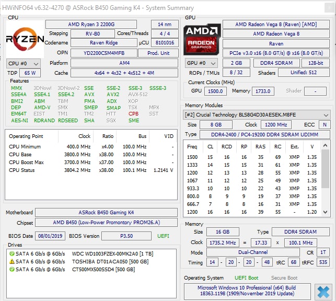Click the UEFI Boot label
The height and width of the screenshot is (301, 336).
pyautogui.click(x=247, y=278)
